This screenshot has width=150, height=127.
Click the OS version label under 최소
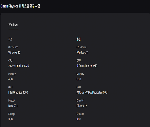(13, 47)
